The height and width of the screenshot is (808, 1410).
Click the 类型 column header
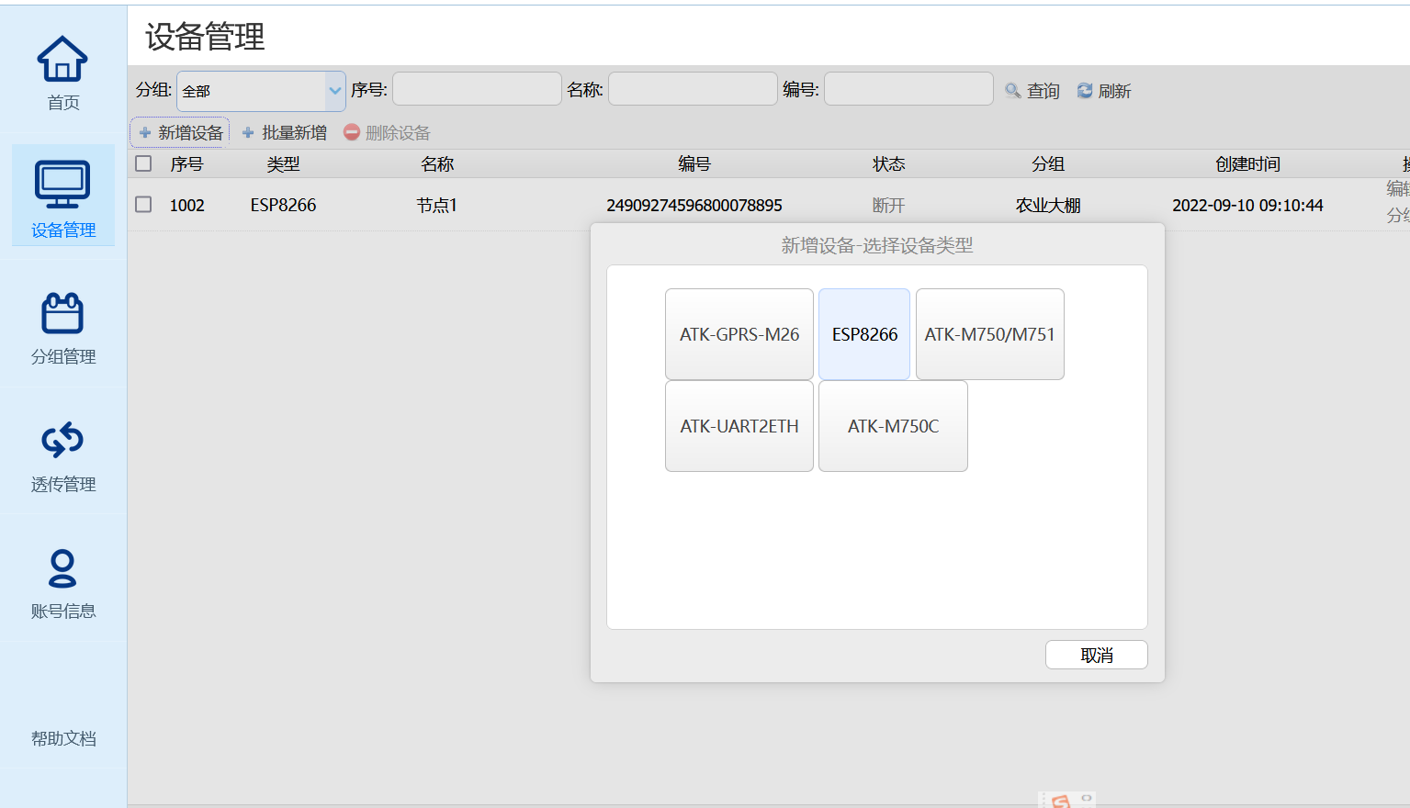[x=283, y=163]
